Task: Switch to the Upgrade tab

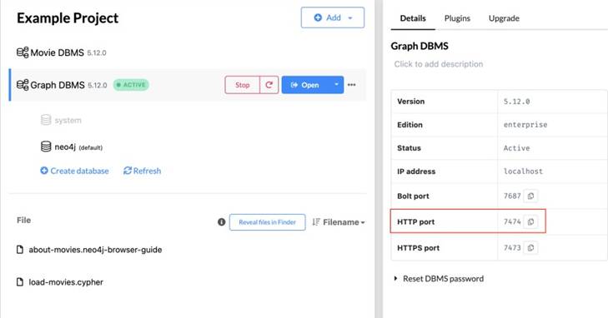Action: (x=504, y=18)
